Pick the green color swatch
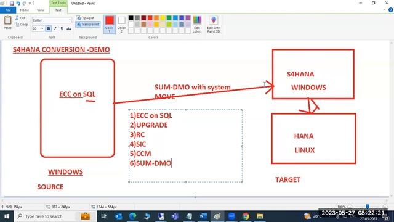This screenshot has width=394, height=222. pos(169,18)
